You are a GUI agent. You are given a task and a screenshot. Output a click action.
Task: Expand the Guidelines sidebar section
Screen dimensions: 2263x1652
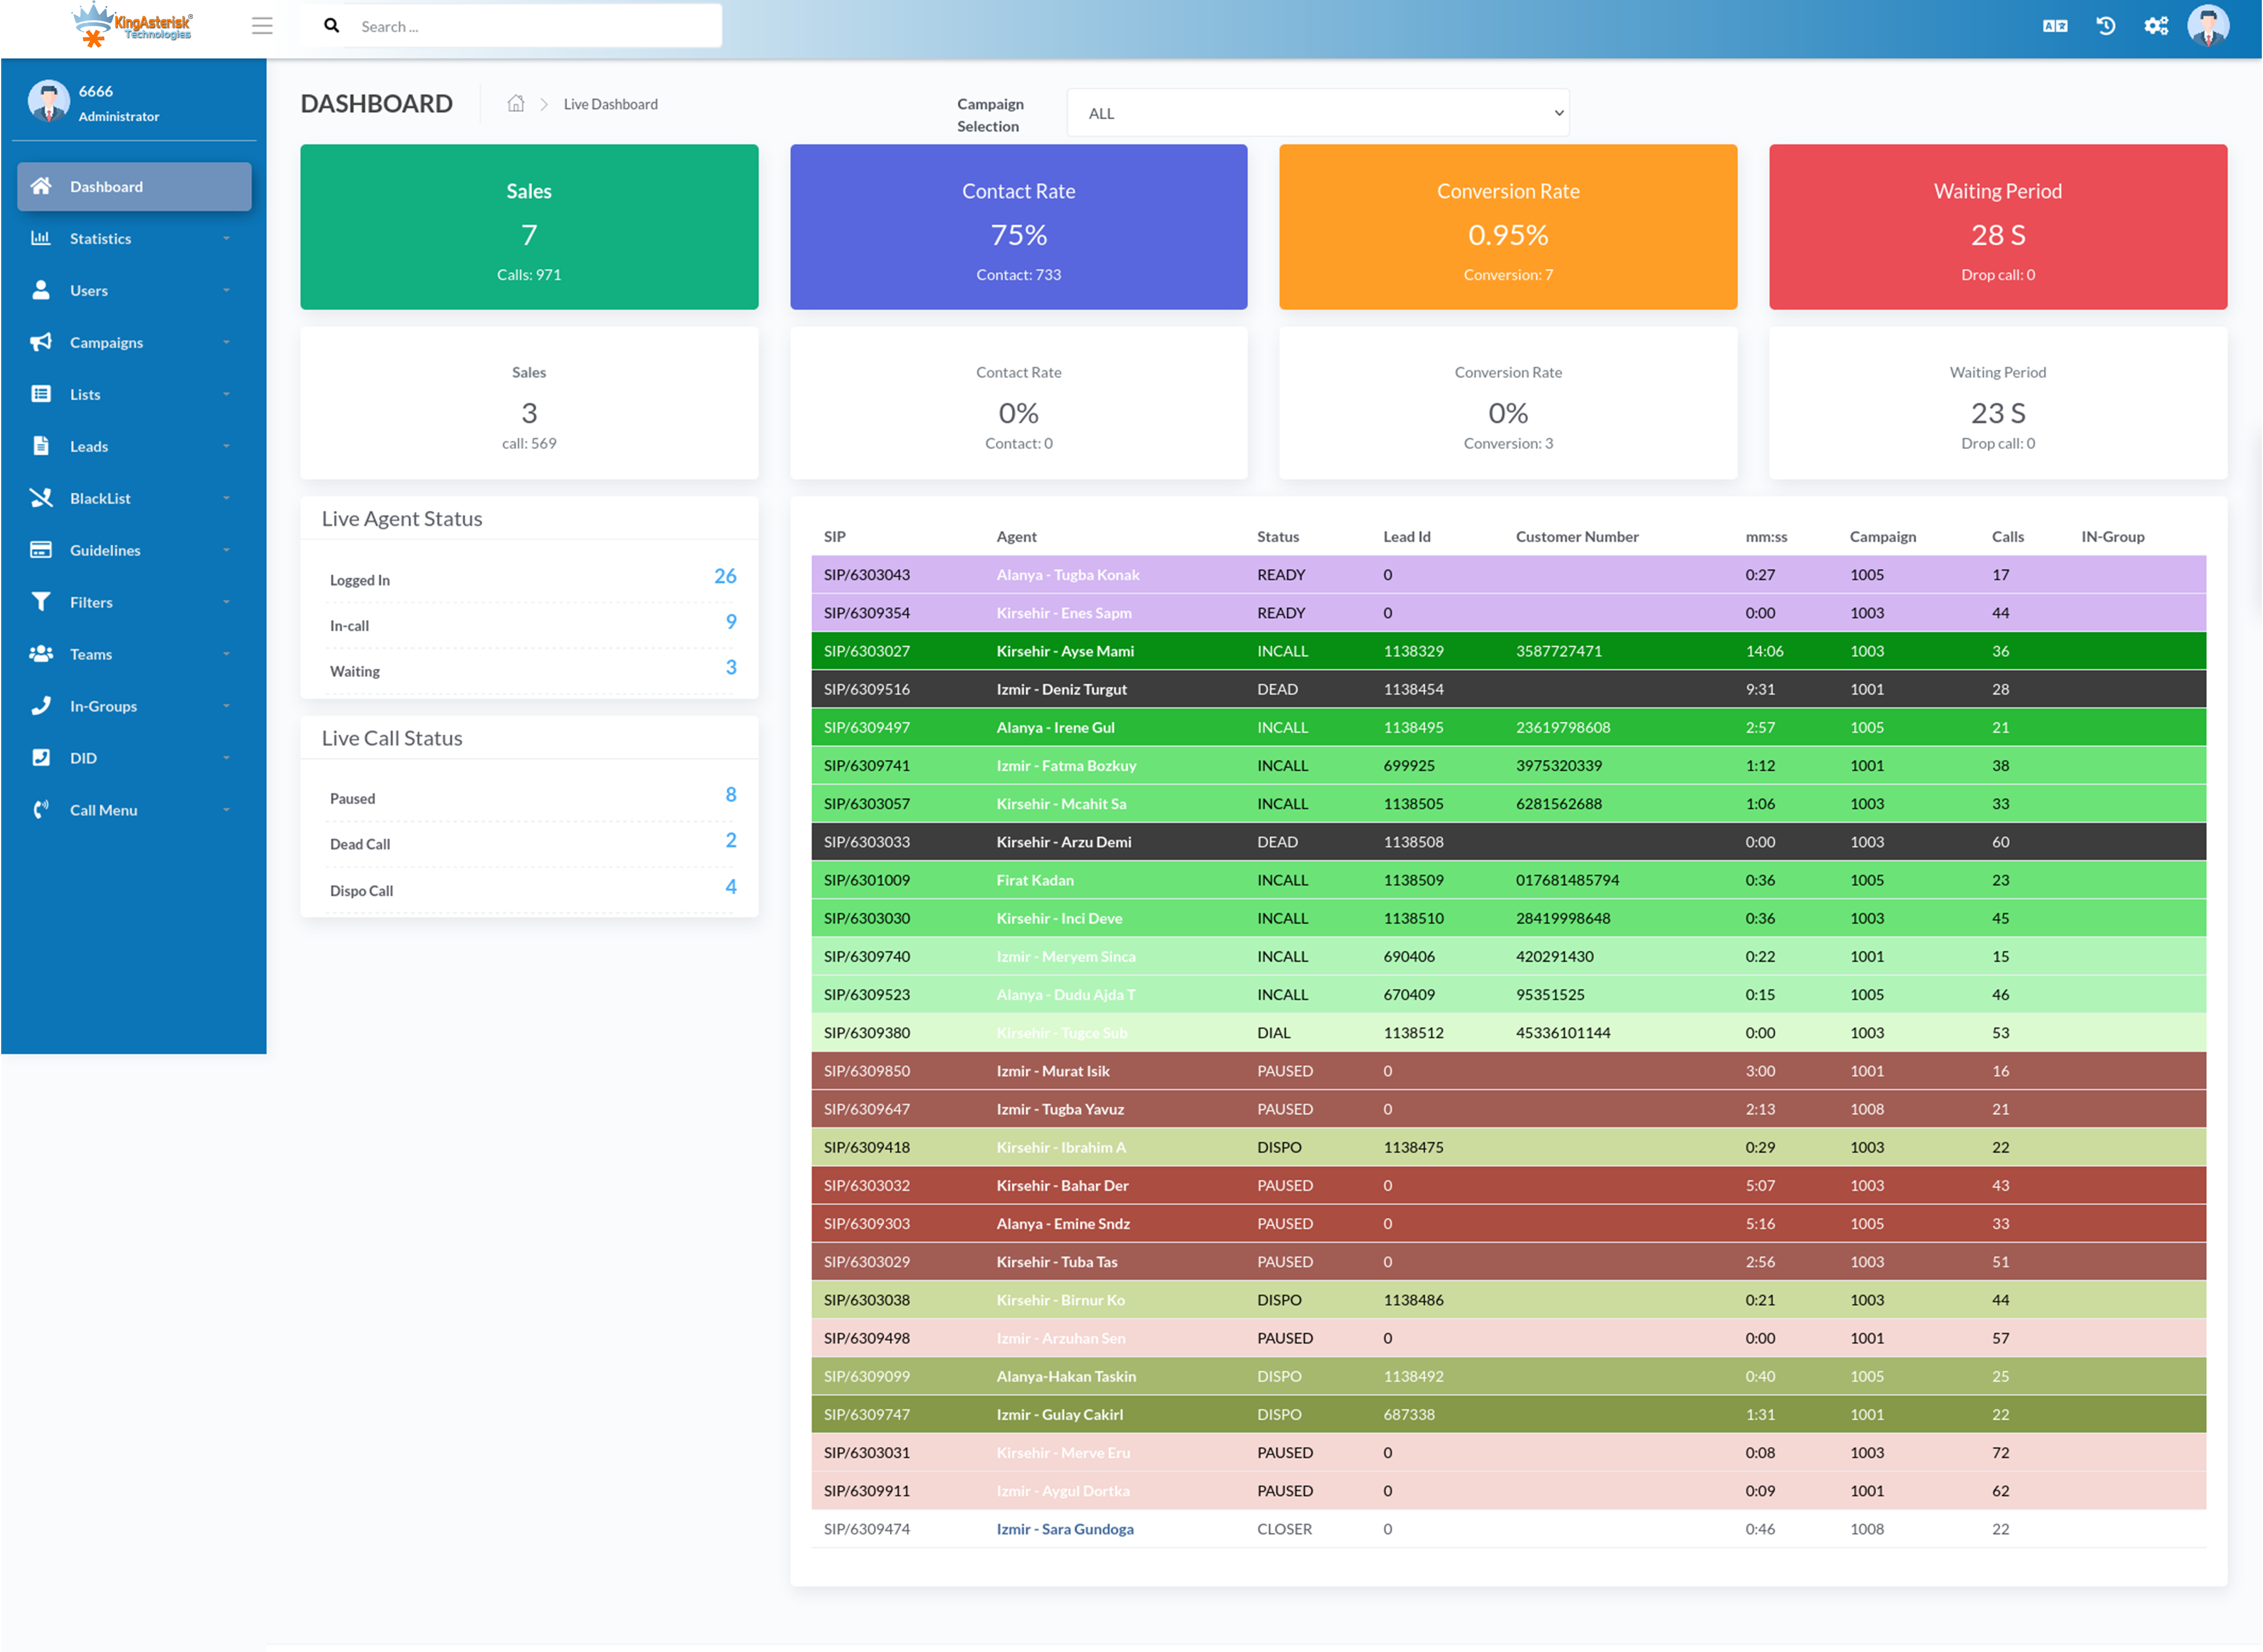pos(106,550)
